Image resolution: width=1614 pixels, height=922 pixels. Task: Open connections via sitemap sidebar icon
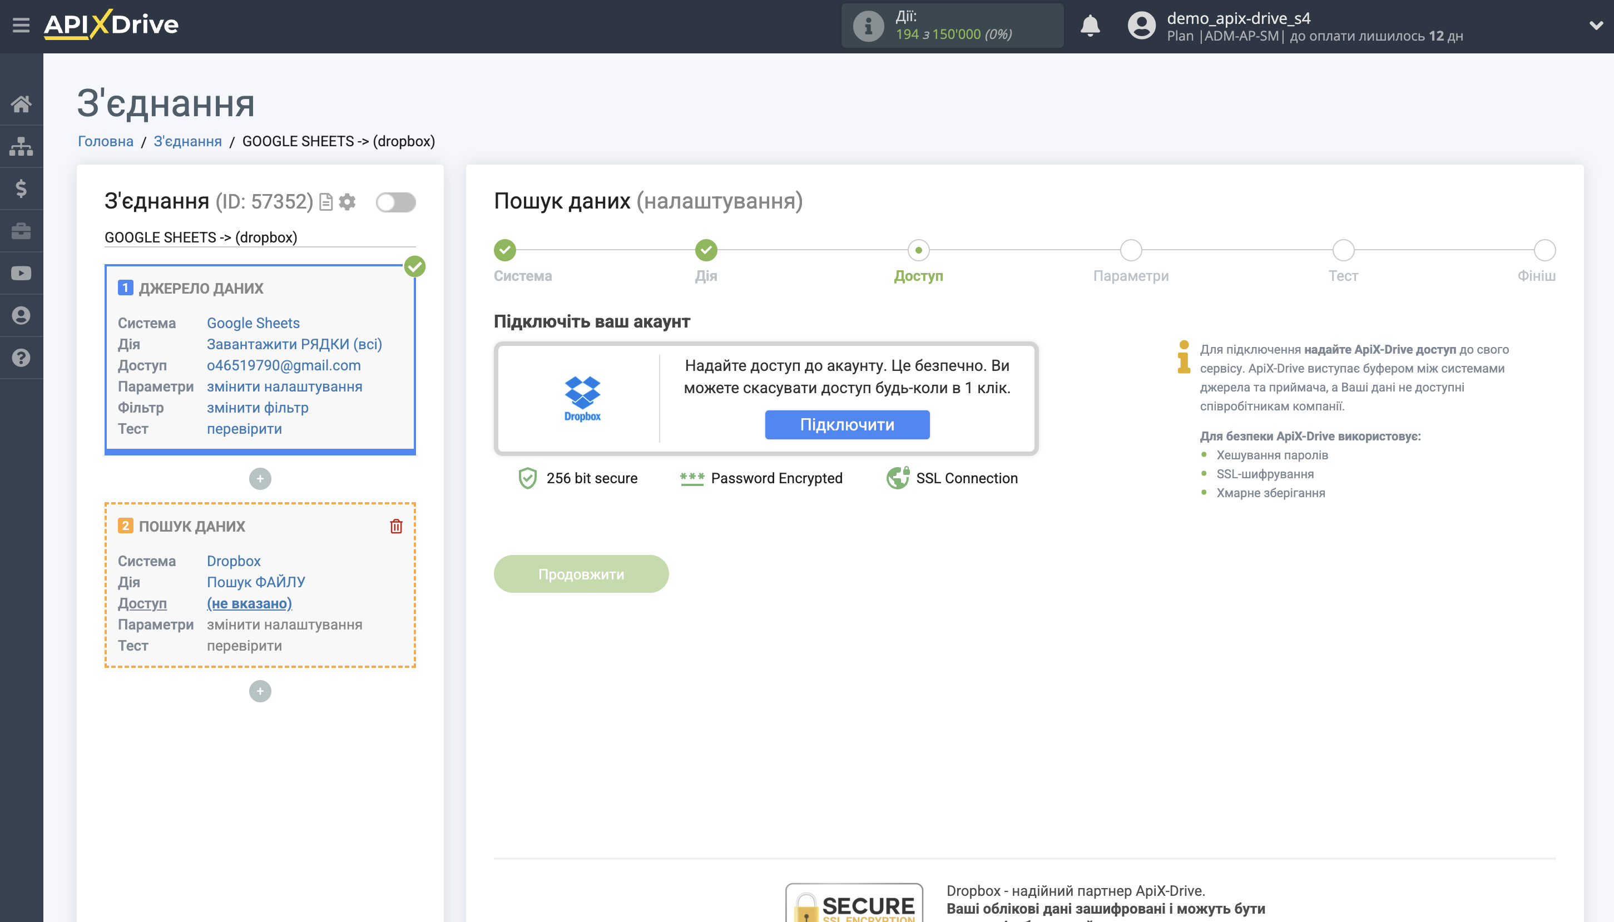(21, 146)
